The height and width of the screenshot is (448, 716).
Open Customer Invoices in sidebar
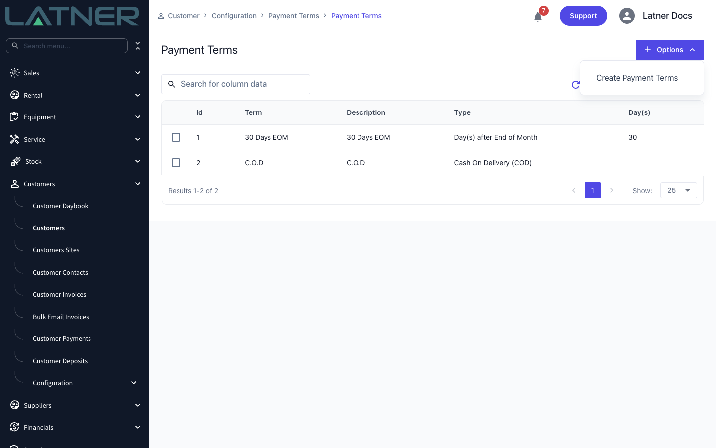[60, 294]
